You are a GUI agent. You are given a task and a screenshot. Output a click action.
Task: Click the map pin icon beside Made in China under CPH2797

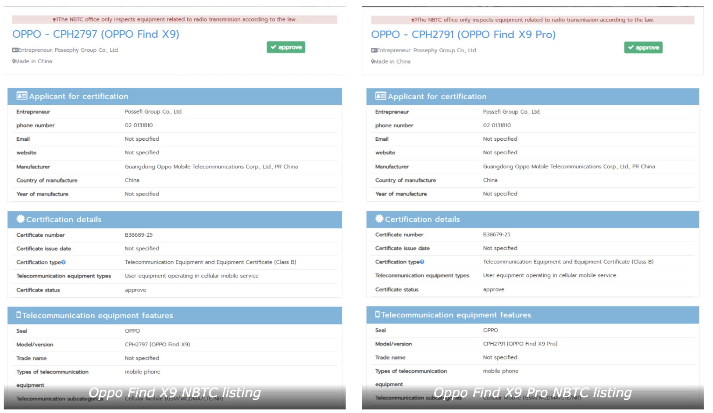tap(14, 61)
